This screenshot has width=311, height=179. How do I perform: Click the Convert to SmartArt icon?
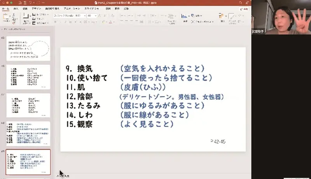pyautogui.click(x=171, y=16)
